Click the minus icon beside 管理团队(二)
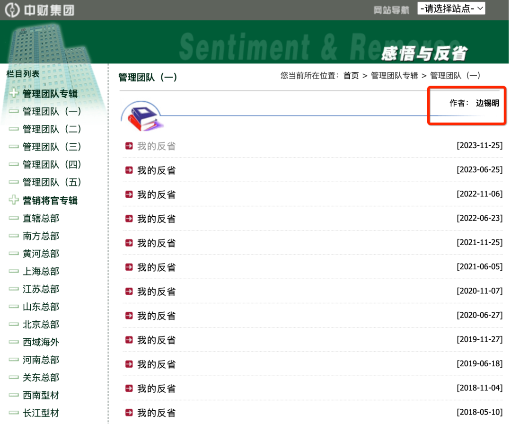 [14, 129]
